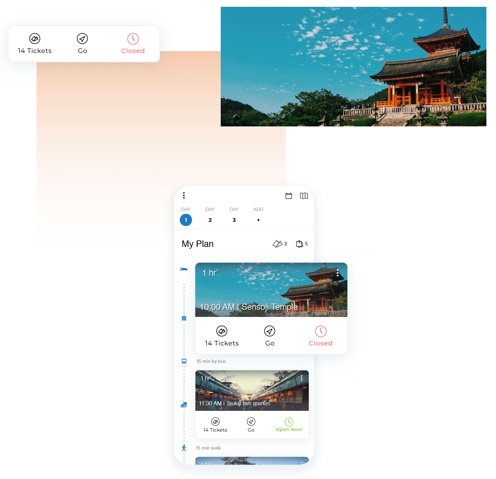Open Sensoji Temple card options menu
The image size is (496, 479).
[338, 273]
